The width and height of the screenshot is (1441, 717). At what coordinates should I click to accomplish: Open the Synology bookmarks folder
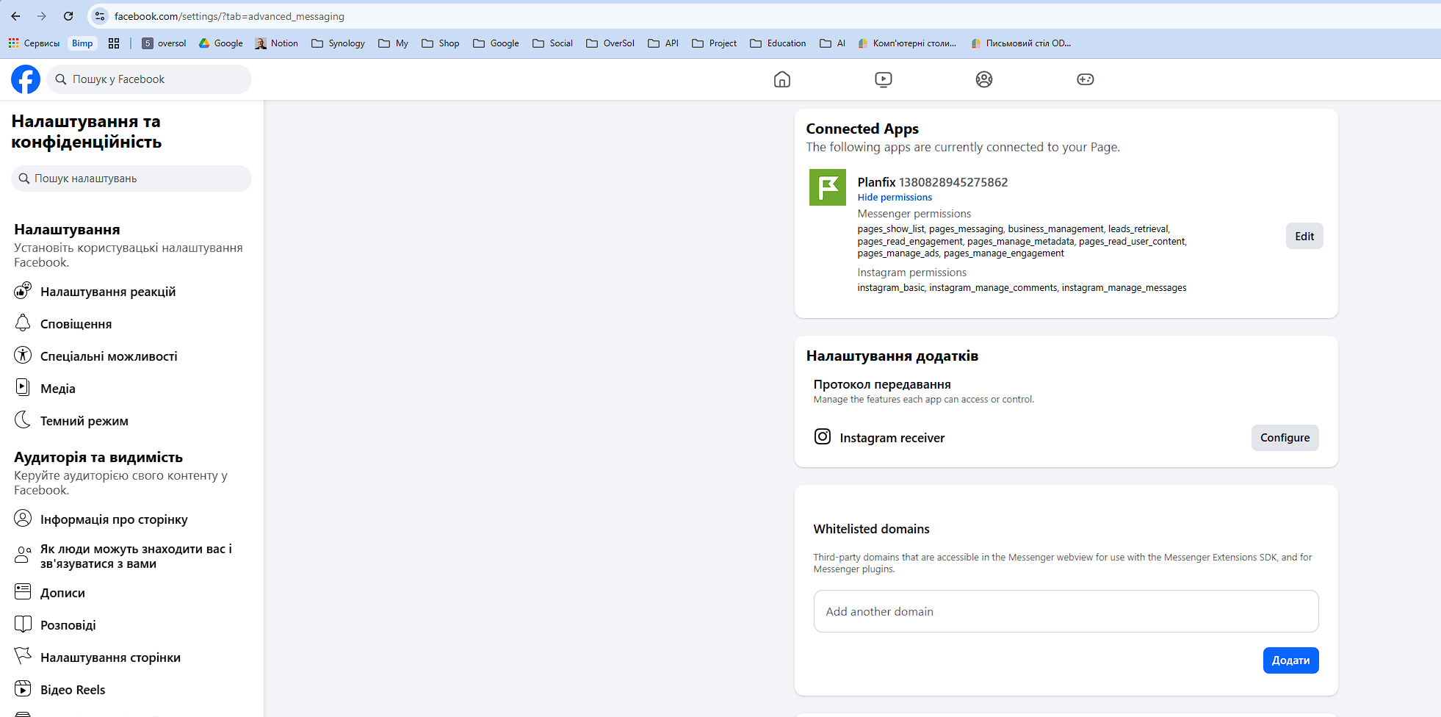[x=338, y=43]
